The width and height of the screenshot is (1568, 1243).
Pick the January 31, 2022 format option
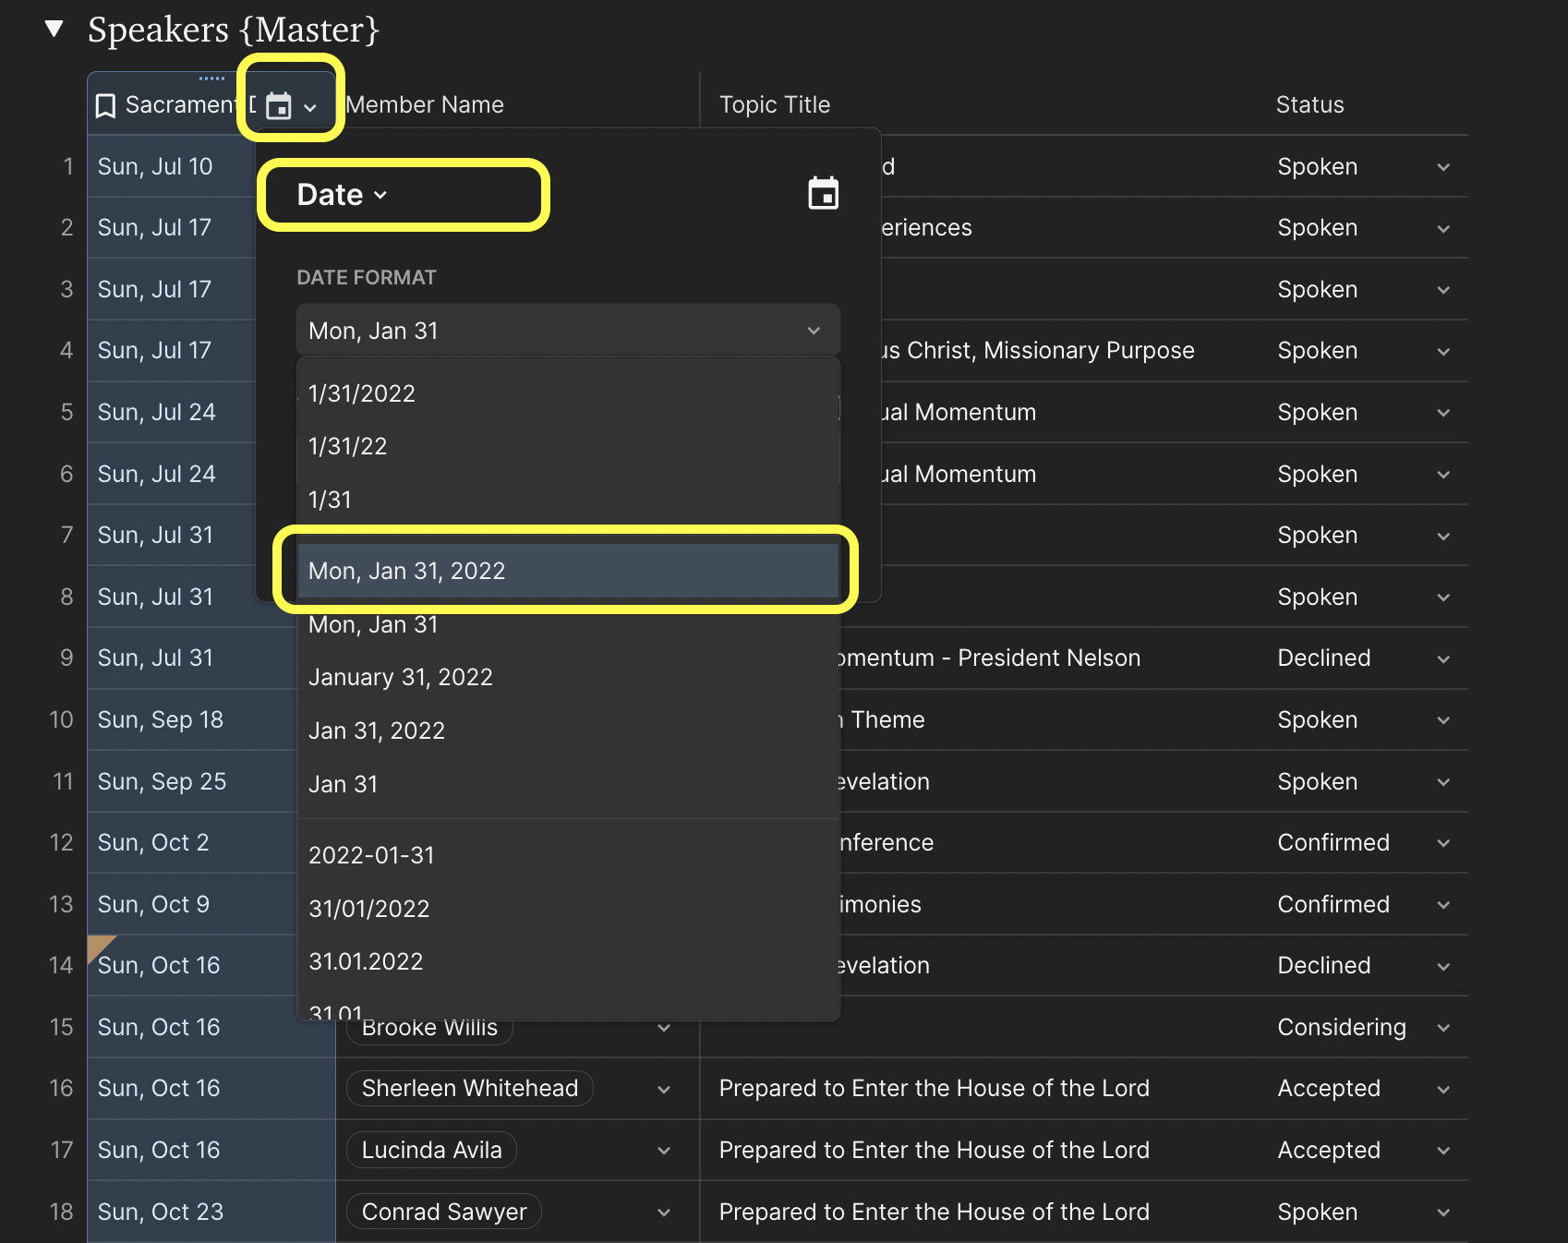point(401,677)
